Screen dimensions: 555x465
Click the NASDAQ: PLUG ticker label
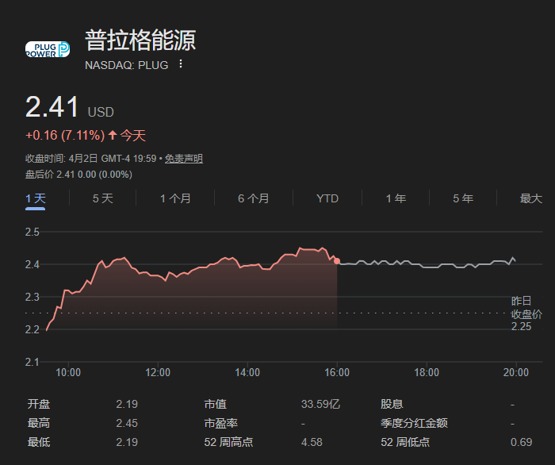[x=126, y=65]
